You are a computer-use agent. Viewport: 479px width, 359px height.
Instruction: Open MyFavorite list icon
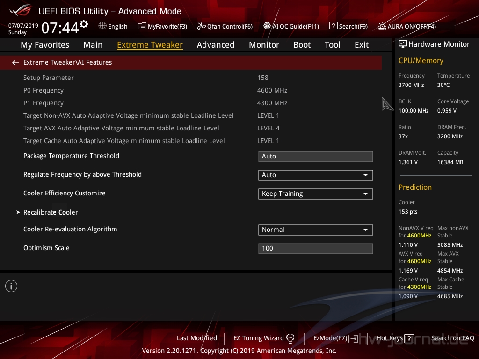pyautogui.click(x=142, y=26)
